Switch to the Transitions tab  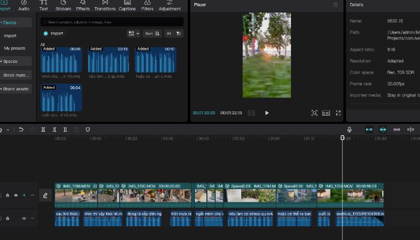[105, 5]
